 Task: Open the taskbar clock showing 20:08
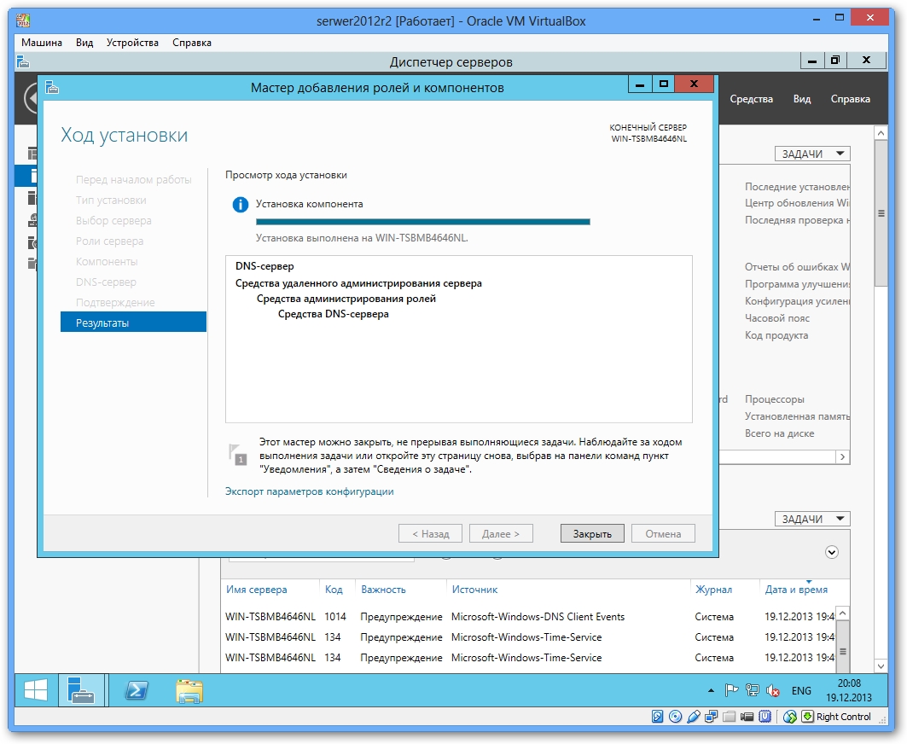[x=849, y=691]
